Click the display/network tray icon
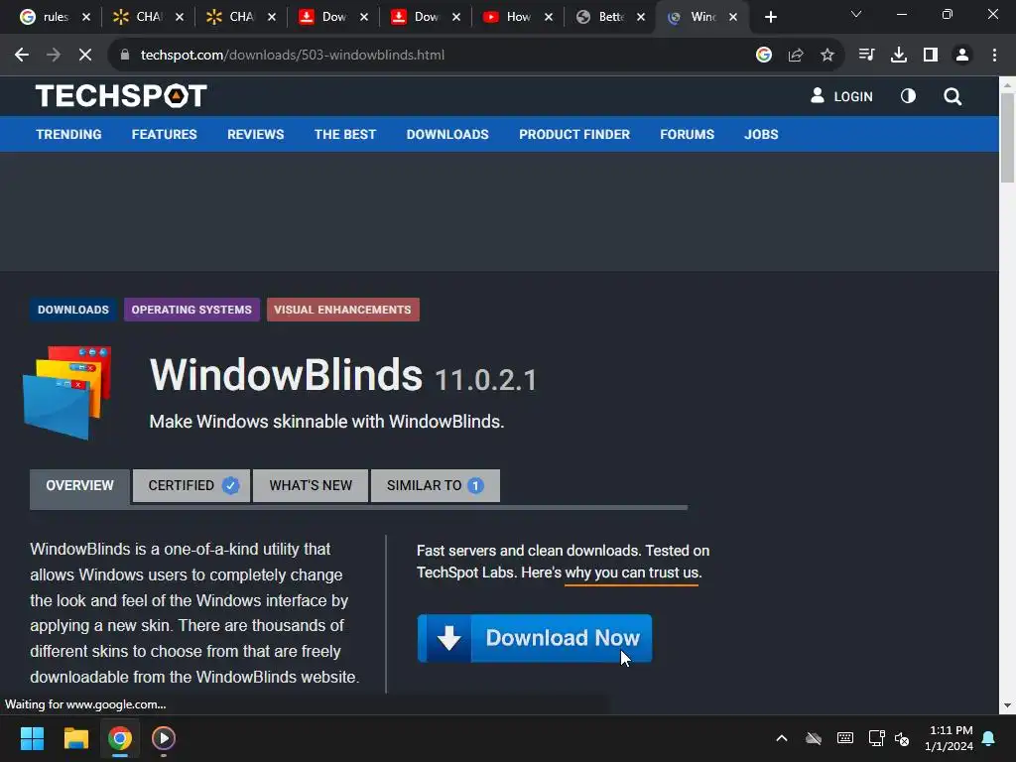 tap(876, 738)
